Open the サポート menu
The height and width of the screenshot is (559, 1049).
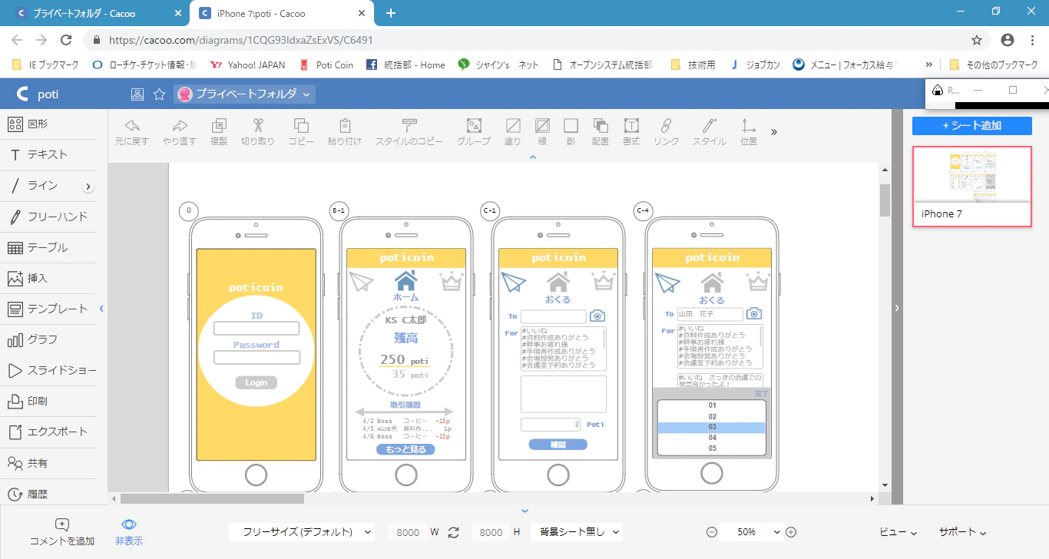tap(962, 532)
